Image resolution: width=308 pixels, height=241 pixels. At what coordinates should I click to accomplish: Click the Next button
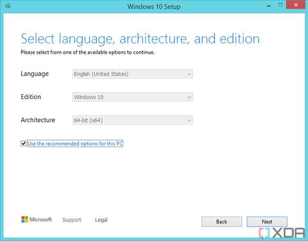(x=267, y=222)
